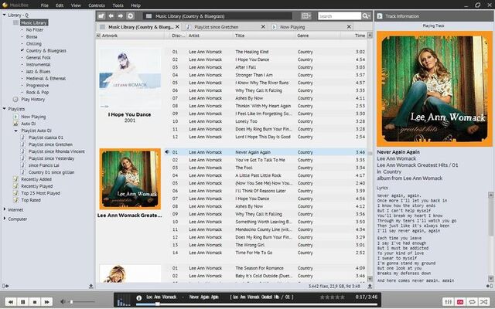The width and height of the screenshot is (495, 309).
Task: Toggle repeat mode
Action: pyautogui.click(x=472, y=302)
